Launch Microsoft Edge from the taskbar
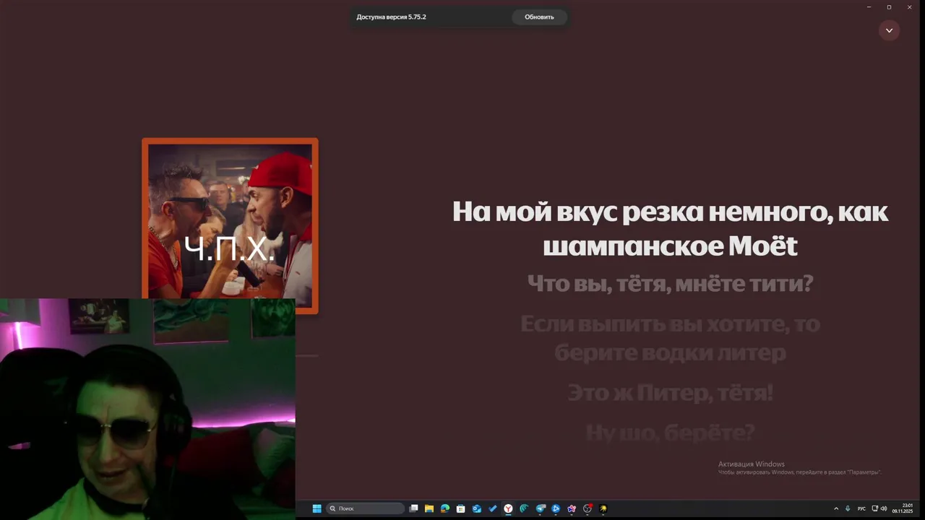 coord(445,508)
